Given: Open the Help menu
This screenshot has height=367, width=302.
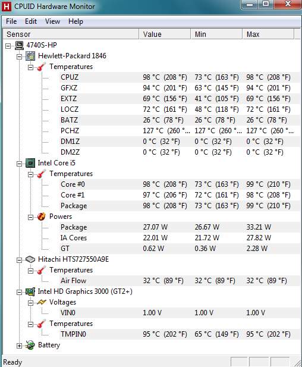Looking at the screenshot, I should 75,21.
